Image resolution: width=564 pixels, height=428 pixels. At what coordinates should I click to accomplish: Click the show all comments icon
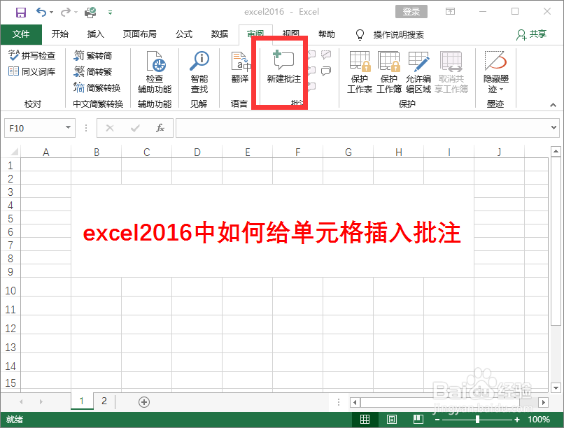point(326,71)
